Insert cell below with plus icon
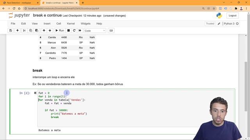The image size is (250, 140). (x=17, y=30)
